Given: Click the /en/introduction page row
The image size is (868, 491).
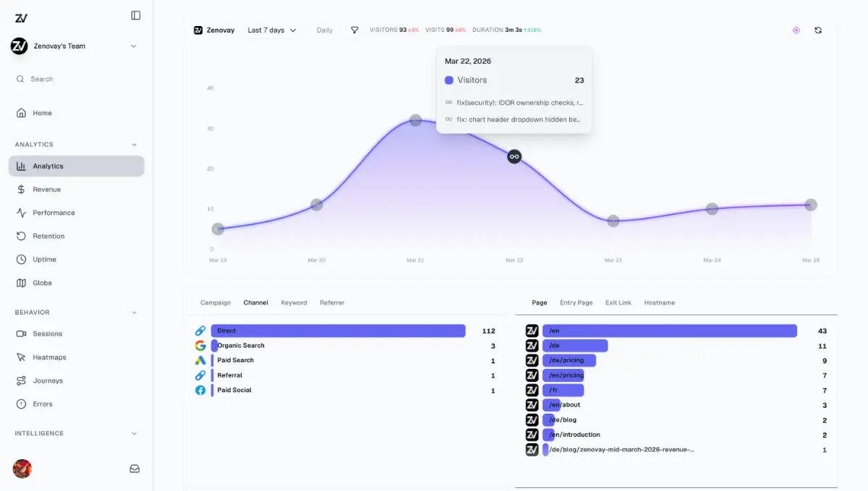Looking at the screenshot, I should pyautogui.click(x=676, y=435).
